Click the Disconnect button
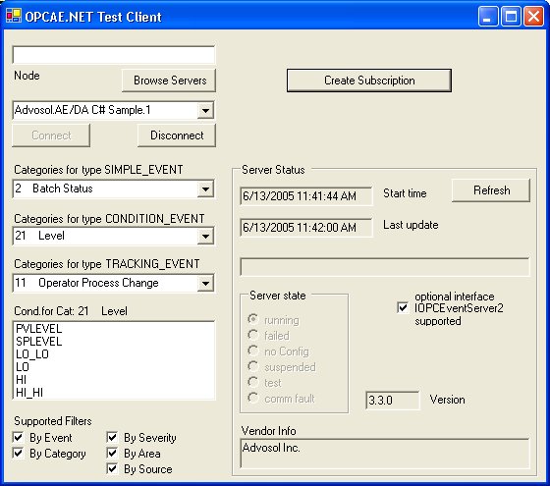The width and height of the screenshot is (550, 486). 177,135
